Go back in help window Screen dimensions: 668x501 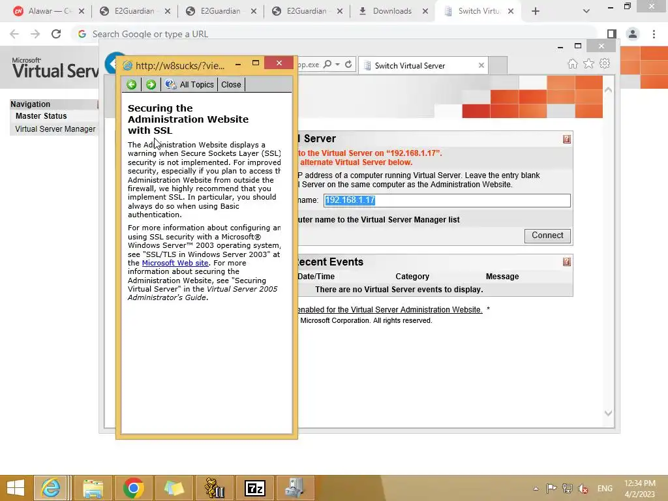click(132, 84)
